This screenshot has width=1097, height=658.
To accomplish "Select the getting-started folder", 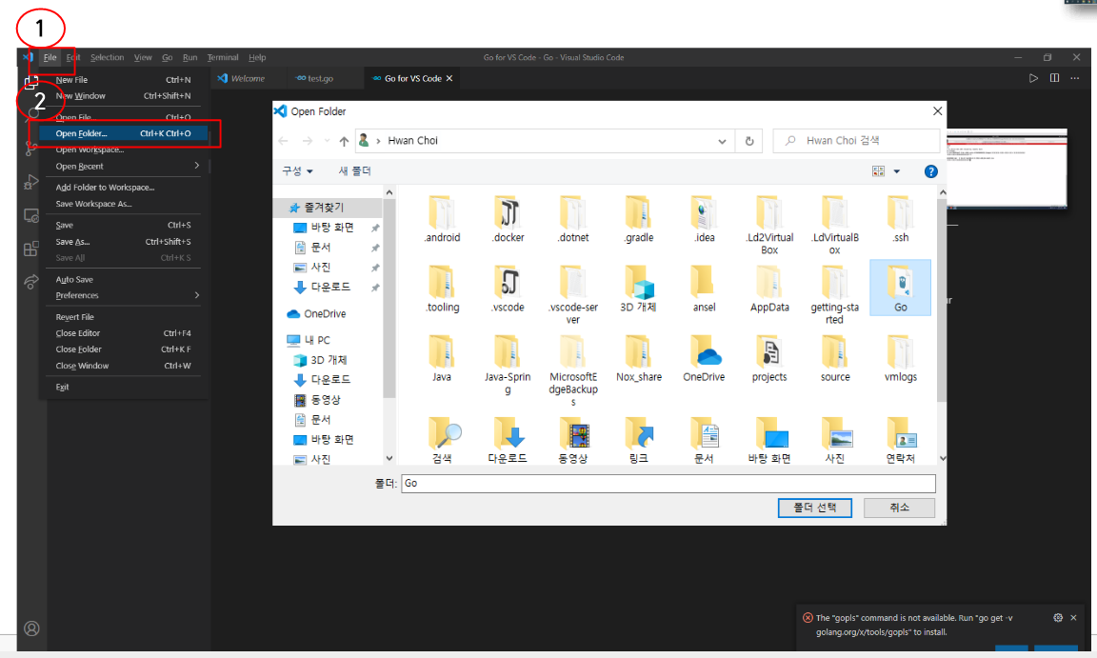I will 834,294.
